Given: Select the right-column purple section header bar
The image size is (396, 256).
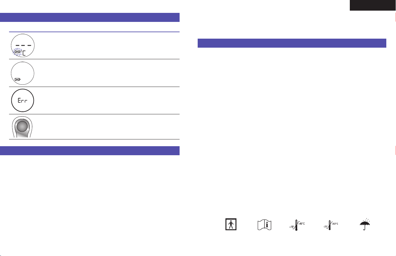Looking at the screenshot, I should (292, 43).
